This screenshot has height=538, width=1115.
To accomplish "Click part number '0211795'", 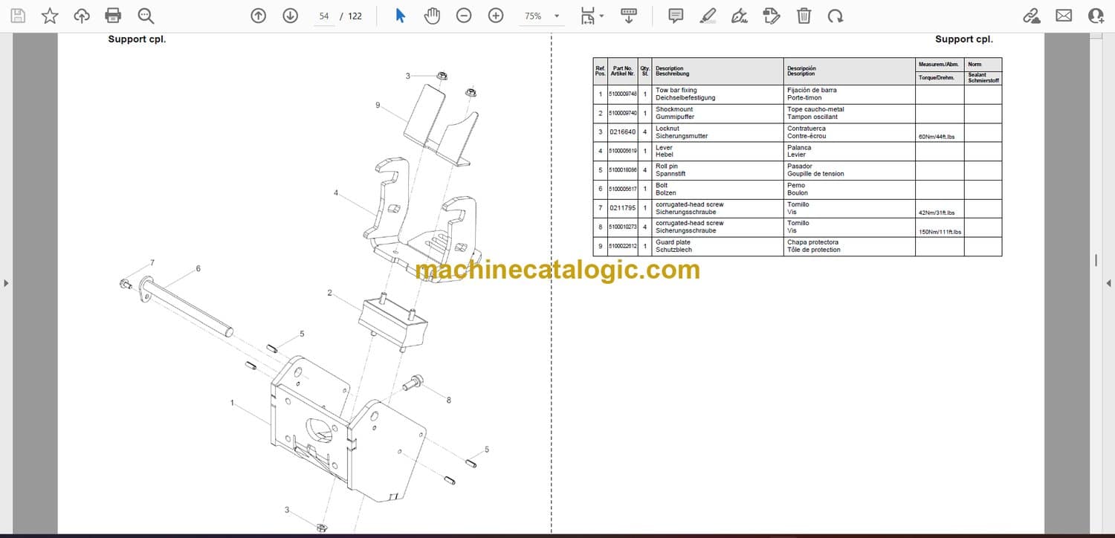I will coord(623,208).
